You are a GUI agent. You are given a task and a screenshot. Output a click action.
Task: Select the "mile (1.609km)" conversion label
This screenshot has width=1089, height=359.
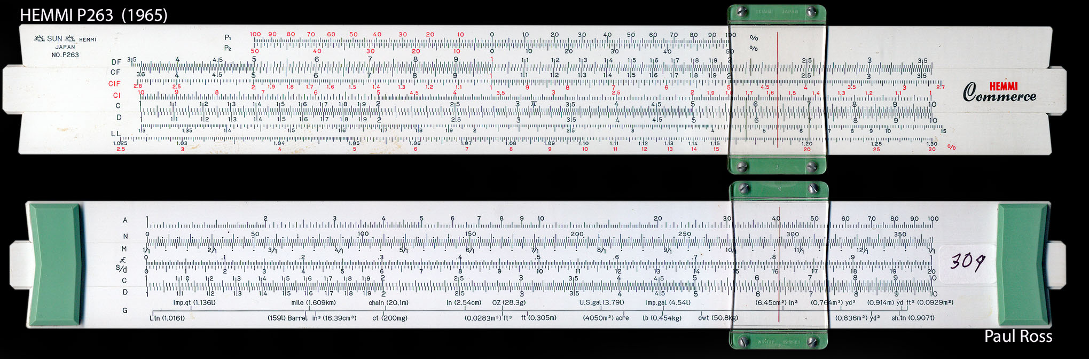pyautogui.click(x=314, y=303)
